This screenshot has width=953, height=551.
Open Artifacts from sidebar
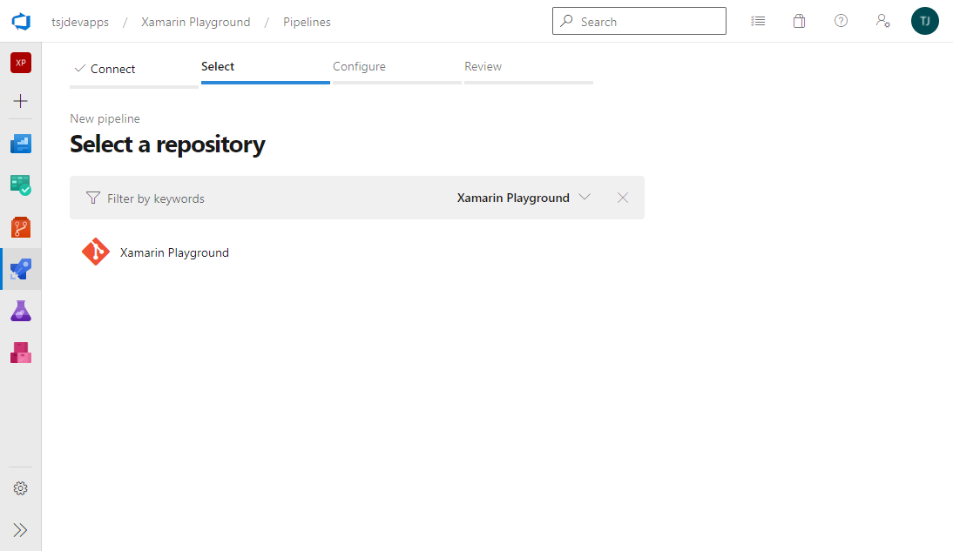pos(21,353)
